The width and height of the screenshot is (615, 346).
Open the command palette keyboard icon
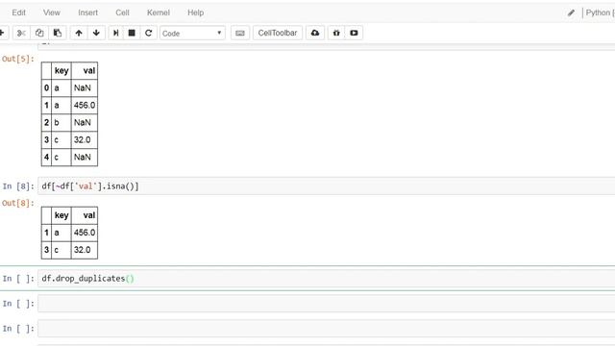tap(240, 33)
